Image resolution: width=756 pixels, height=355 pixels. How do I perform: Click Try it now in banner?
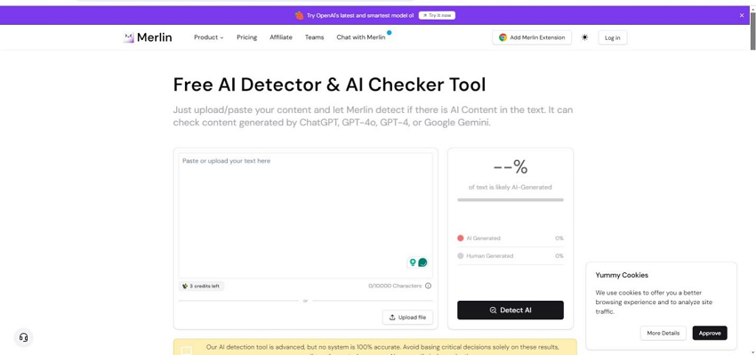tap(437, 15)
